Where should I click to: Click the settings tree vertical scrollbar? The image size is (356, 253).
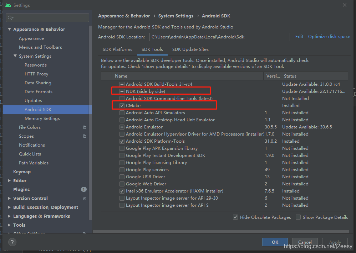pyautogui.click(x=90, y=122)
